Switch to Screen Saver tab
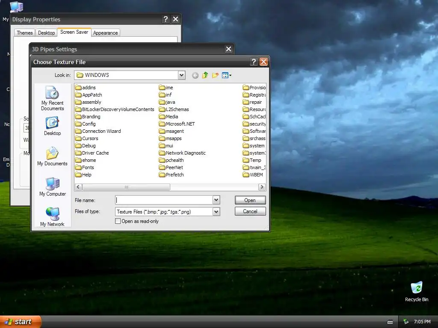Viewport: 438px width, 328px height. pos(74,32)
